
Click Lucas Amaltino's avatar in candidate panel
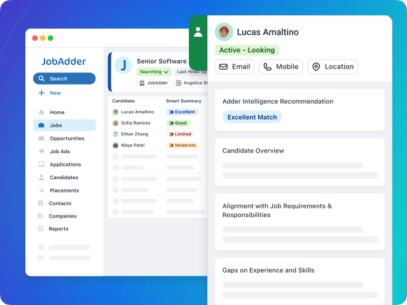[x=224, y=32]
